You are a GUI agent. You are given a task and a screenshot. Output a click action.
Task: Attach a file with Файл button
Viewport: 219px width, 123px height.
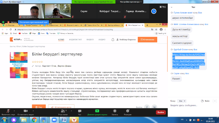206,101
